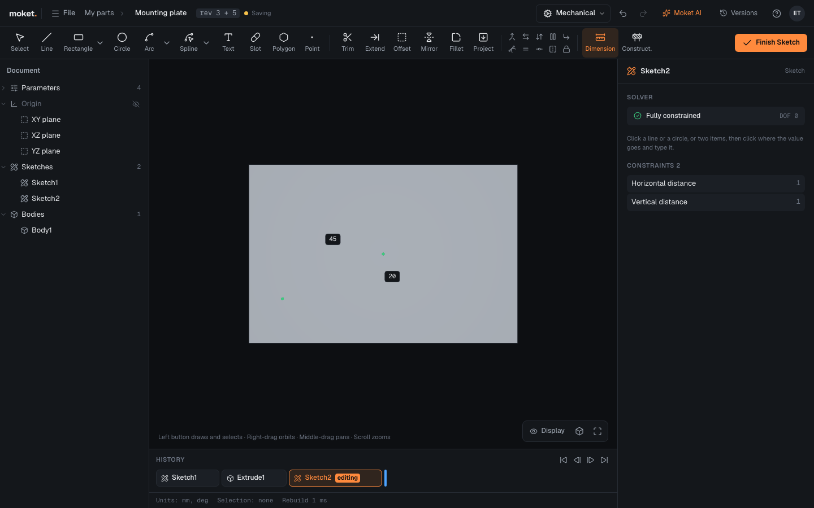Click the blue history rollback marker

click(x=386, y=478)
